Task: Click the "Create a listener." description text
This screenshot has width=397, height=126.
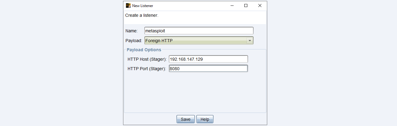Action: [x=142, y=15]
